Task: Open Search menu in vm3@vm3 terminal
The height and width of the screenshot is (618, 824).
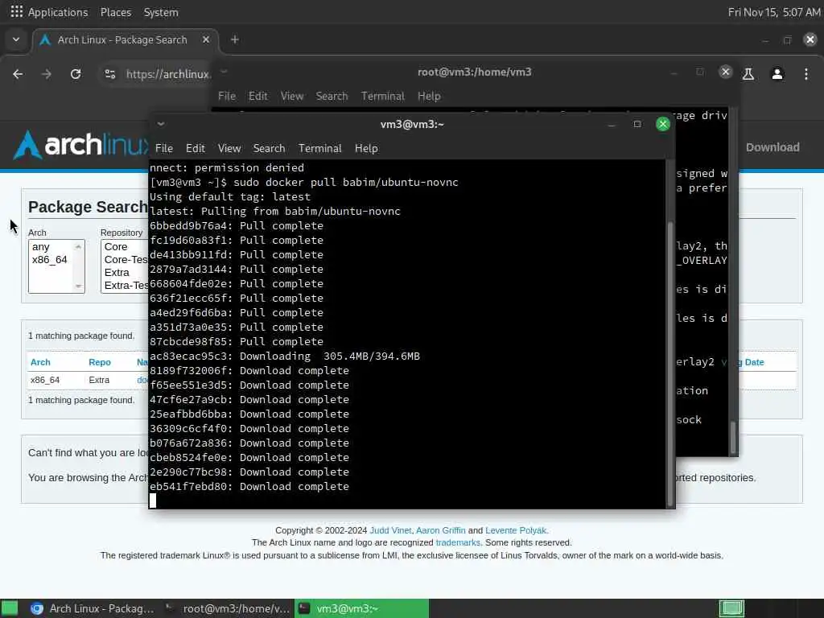Action: tap(269, 148)
